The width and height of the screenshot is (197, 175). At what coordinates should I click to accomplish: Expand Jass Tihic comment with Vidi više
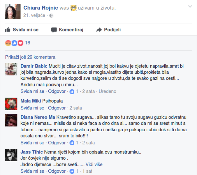coord(94,164)
